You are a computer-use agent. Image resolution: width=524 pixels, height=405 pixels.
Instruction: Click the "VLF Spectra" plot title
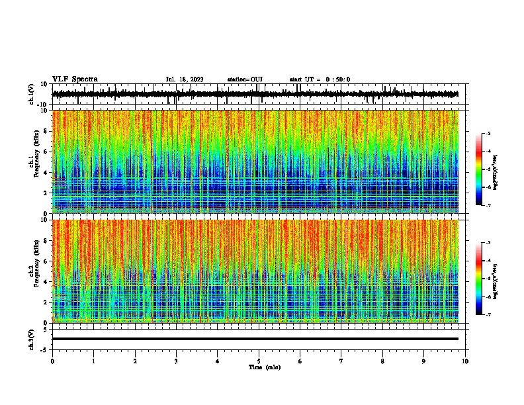[75, 79]
